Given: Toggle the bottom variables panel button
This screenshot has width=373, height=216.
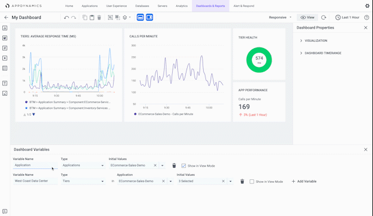Looking at the screenshot, I should (141, 17).
